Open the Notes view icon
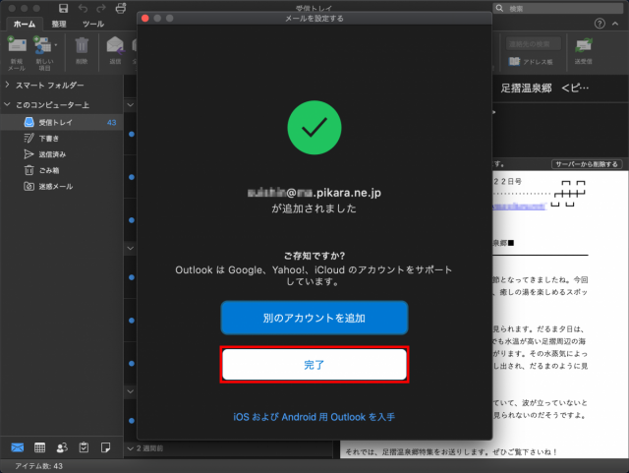629x473 pixels. (106, 447)
